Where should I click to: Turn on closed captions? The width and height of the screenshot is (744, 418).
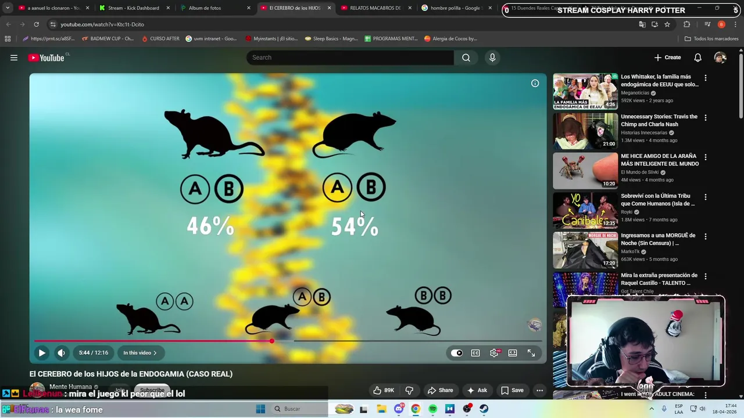tap(475, 353)
